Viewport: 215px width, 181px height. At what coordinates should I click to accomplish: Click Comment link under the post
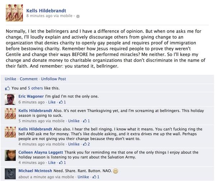click(28, 79)
